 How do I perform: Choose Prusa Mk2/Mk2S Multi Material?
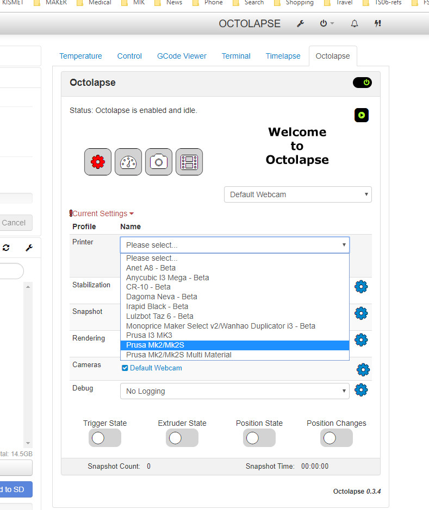235,355
